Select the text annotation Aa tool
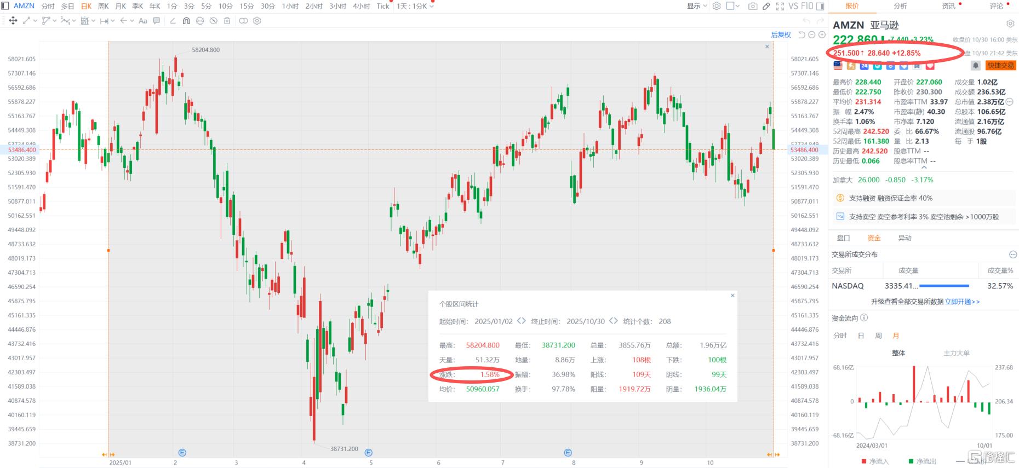Viewport: 1019px width, 468px height. pos(143,21)
